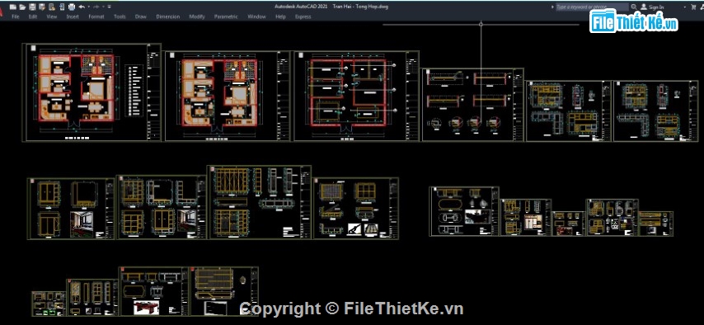Viewport: 704px width, 325px height.
Task: Open the Help menu
Action: (x=280, y=16)
